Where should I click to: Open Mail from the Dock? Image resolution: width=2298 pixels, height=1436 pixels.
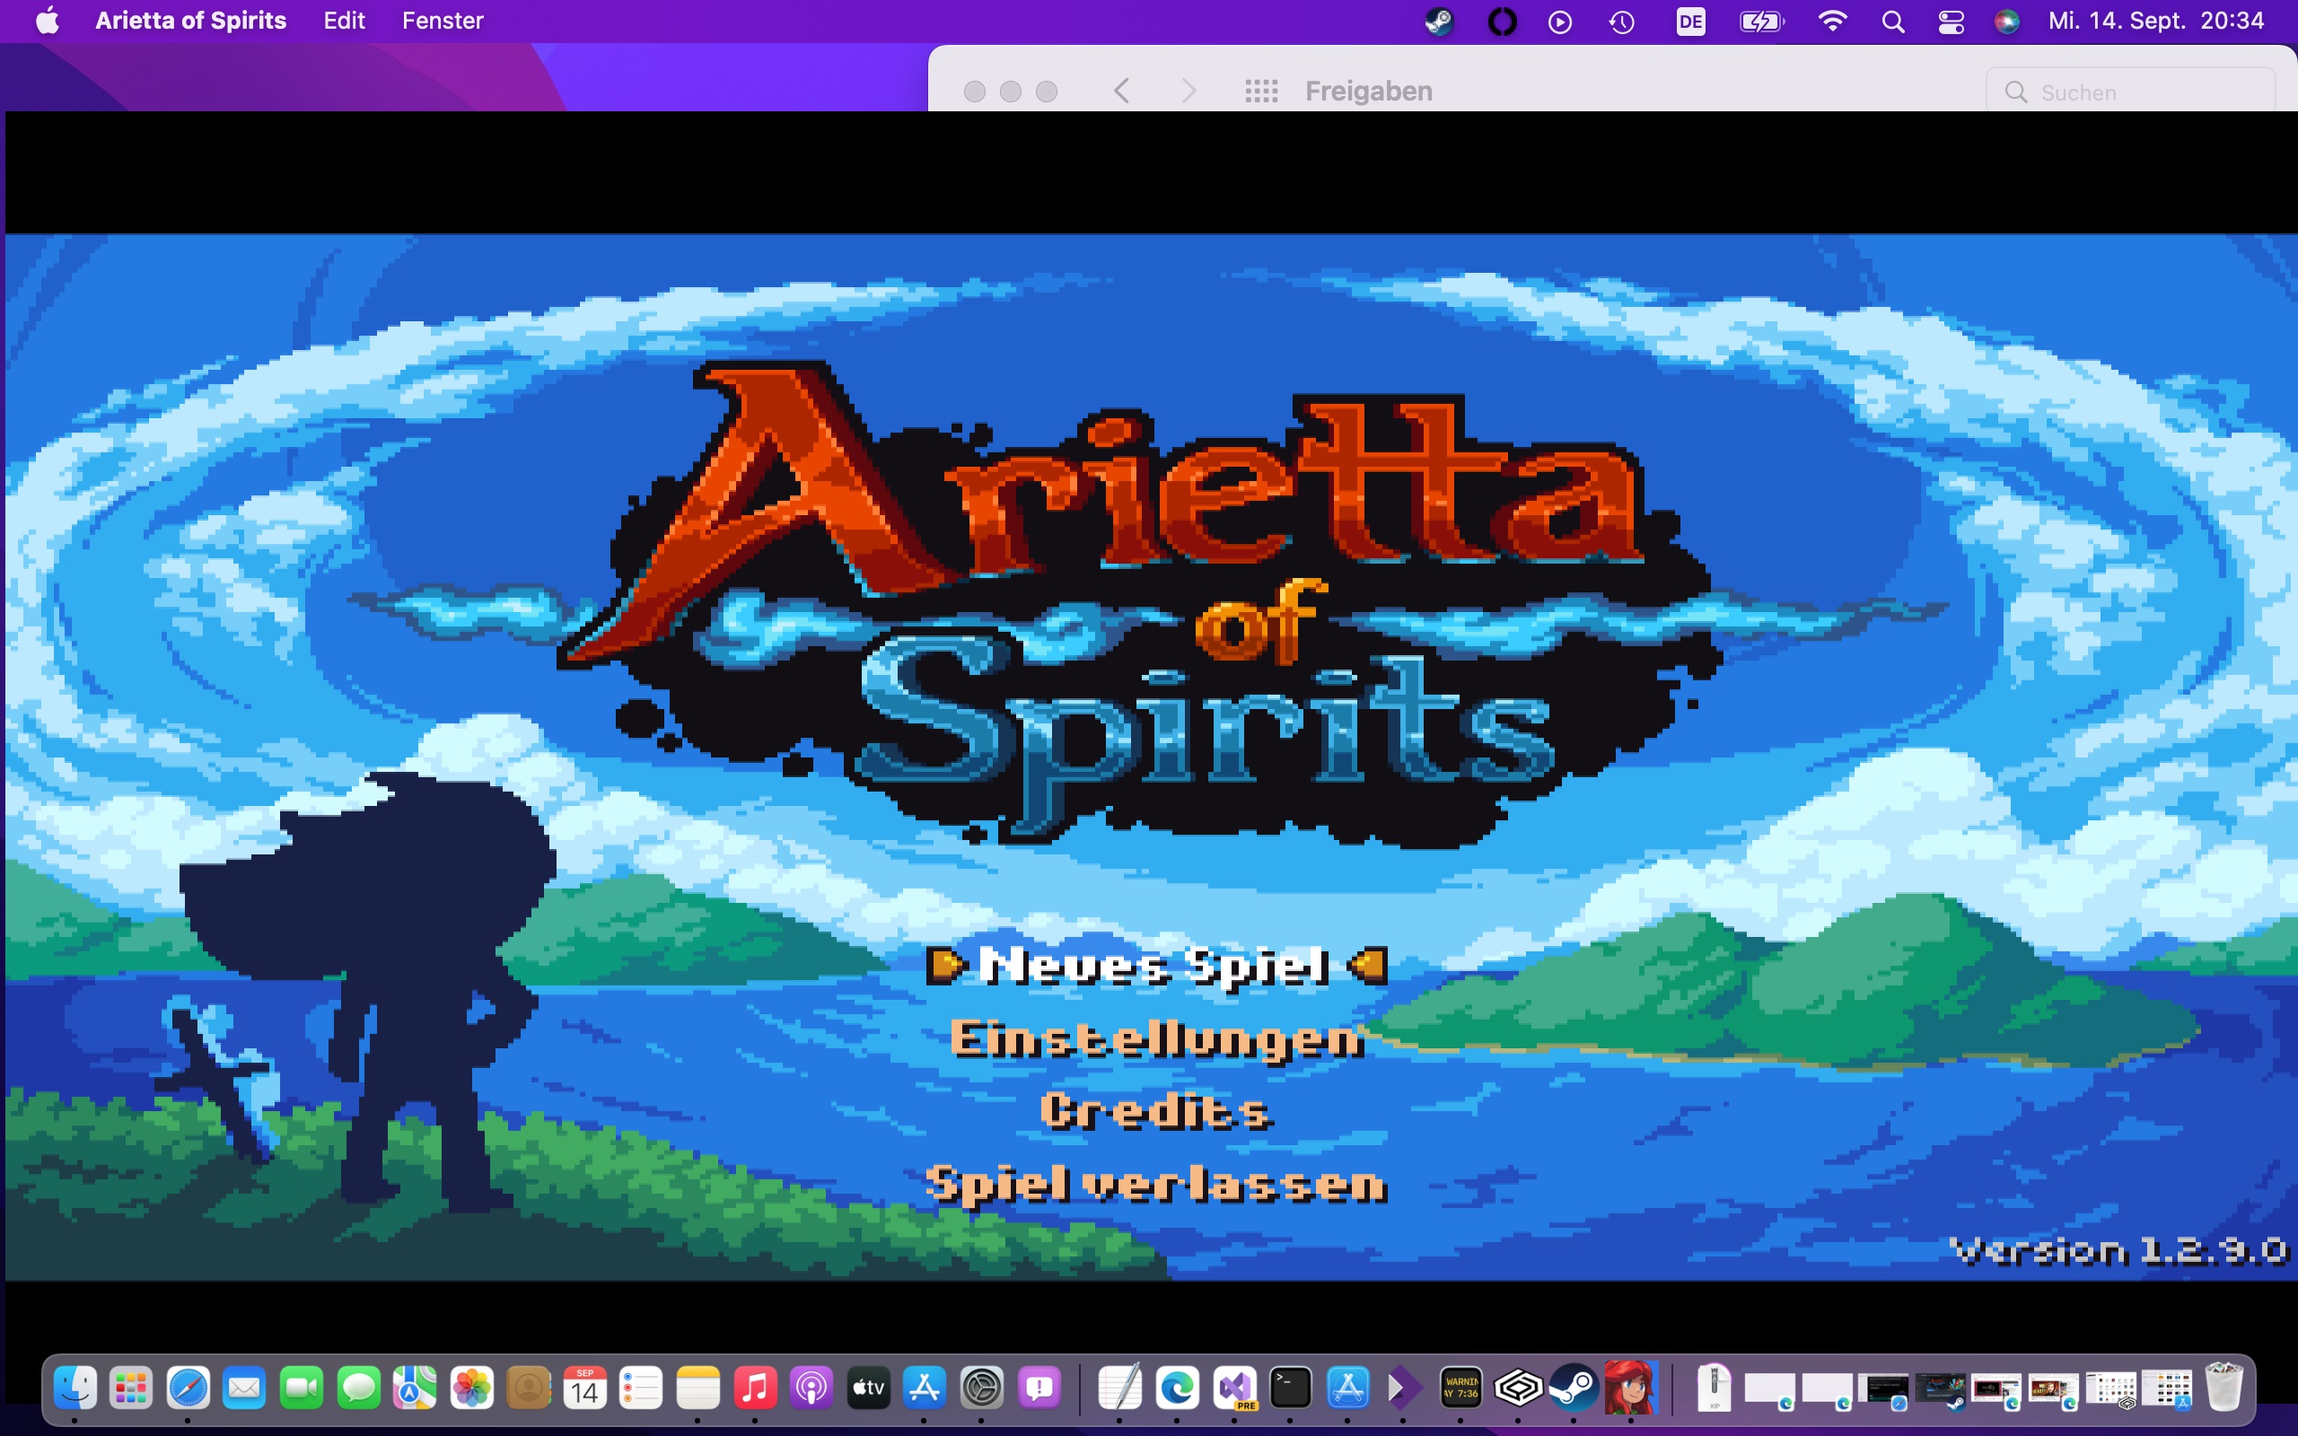(x=244, y=1388)
